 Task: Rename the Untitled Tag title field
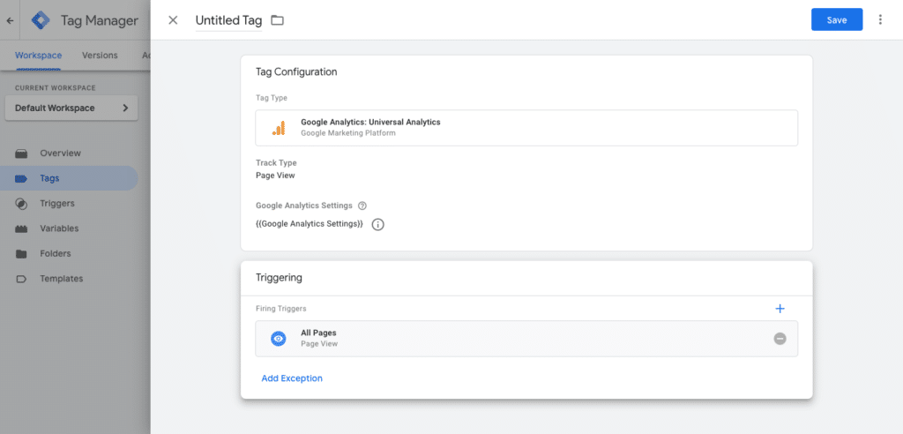click(x=228, y=20)
